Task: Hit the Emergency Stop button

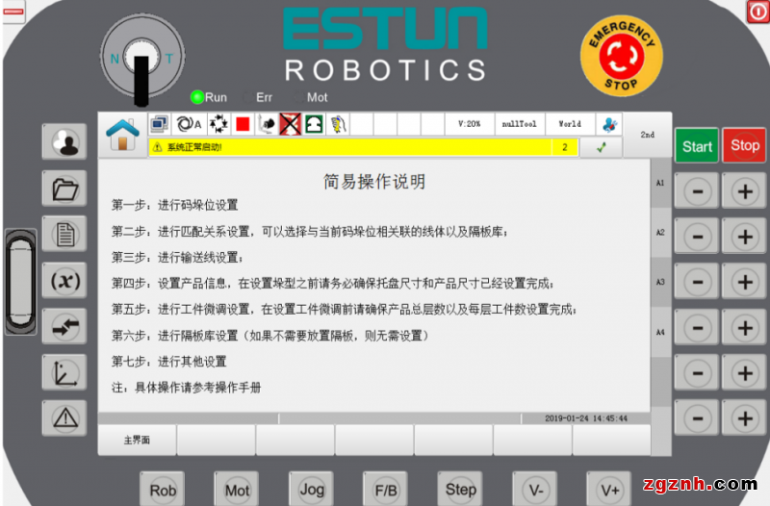Action: 622,56
